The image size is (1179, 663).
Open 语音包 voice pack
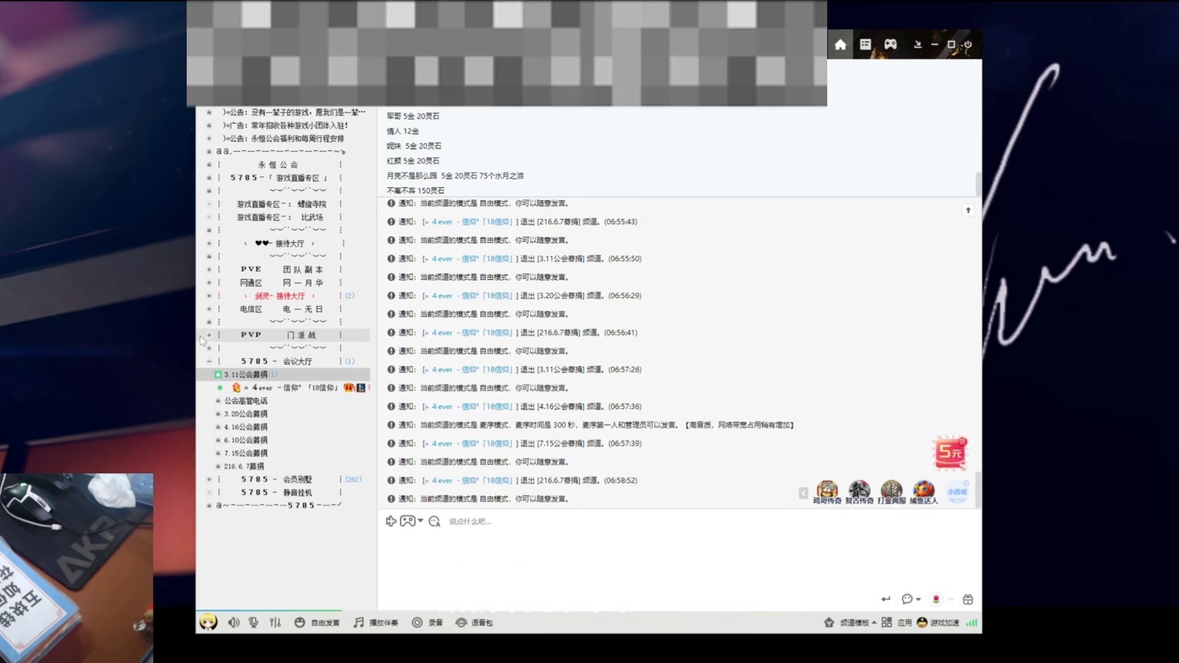tap(474, 622)
